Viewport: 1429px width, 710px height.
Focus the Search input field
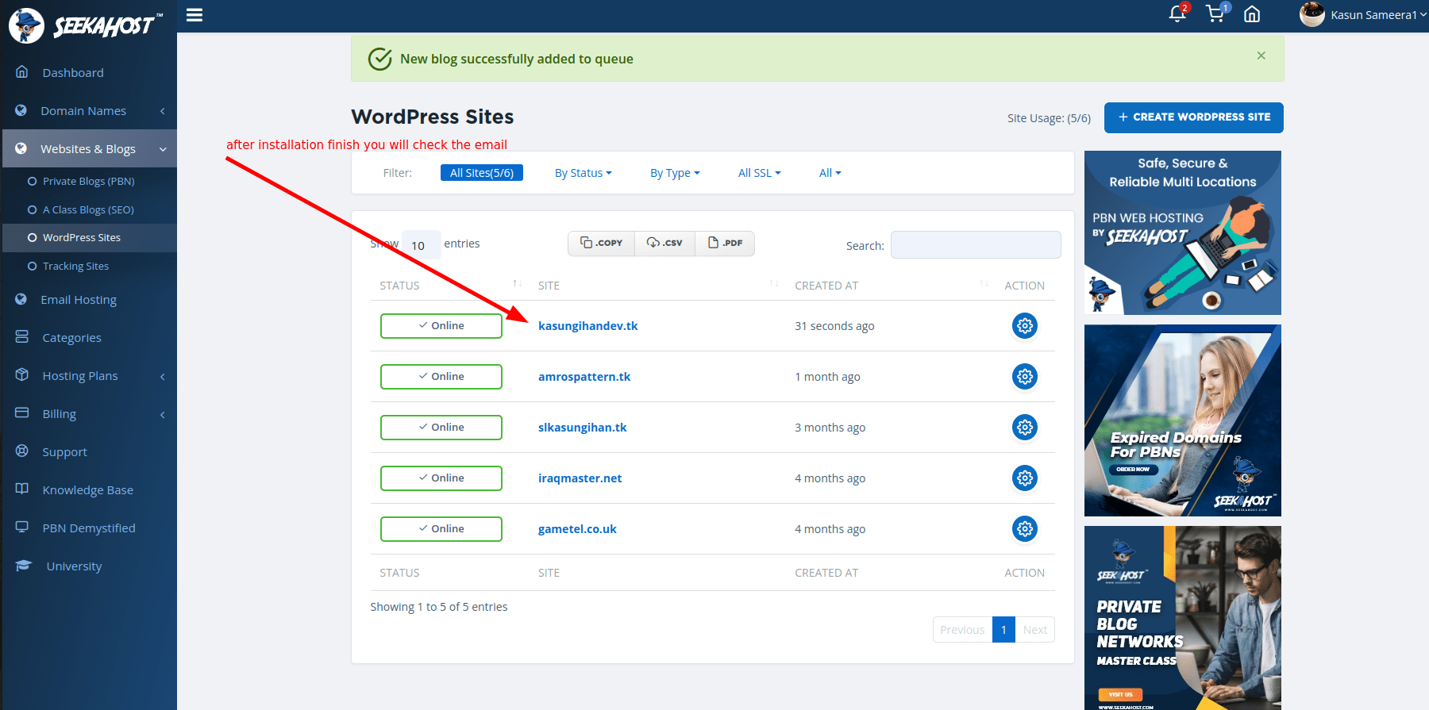tap(976, 244)
